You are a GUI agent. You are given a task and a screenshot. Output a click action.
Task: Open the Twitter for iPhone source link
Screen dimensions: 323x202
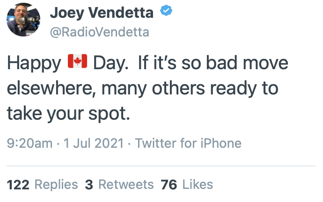pyautogui.click(x=188, y=143)
